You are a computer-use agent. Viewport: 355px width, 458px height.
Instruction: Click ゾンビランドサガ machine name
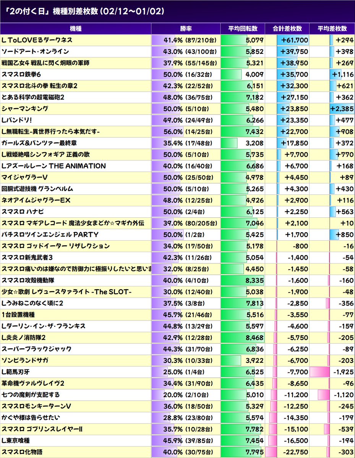pos(25,361)
